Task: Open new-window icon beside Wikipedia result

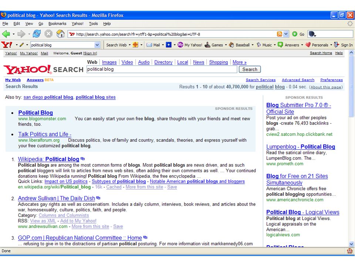Action: click(82, 159)
